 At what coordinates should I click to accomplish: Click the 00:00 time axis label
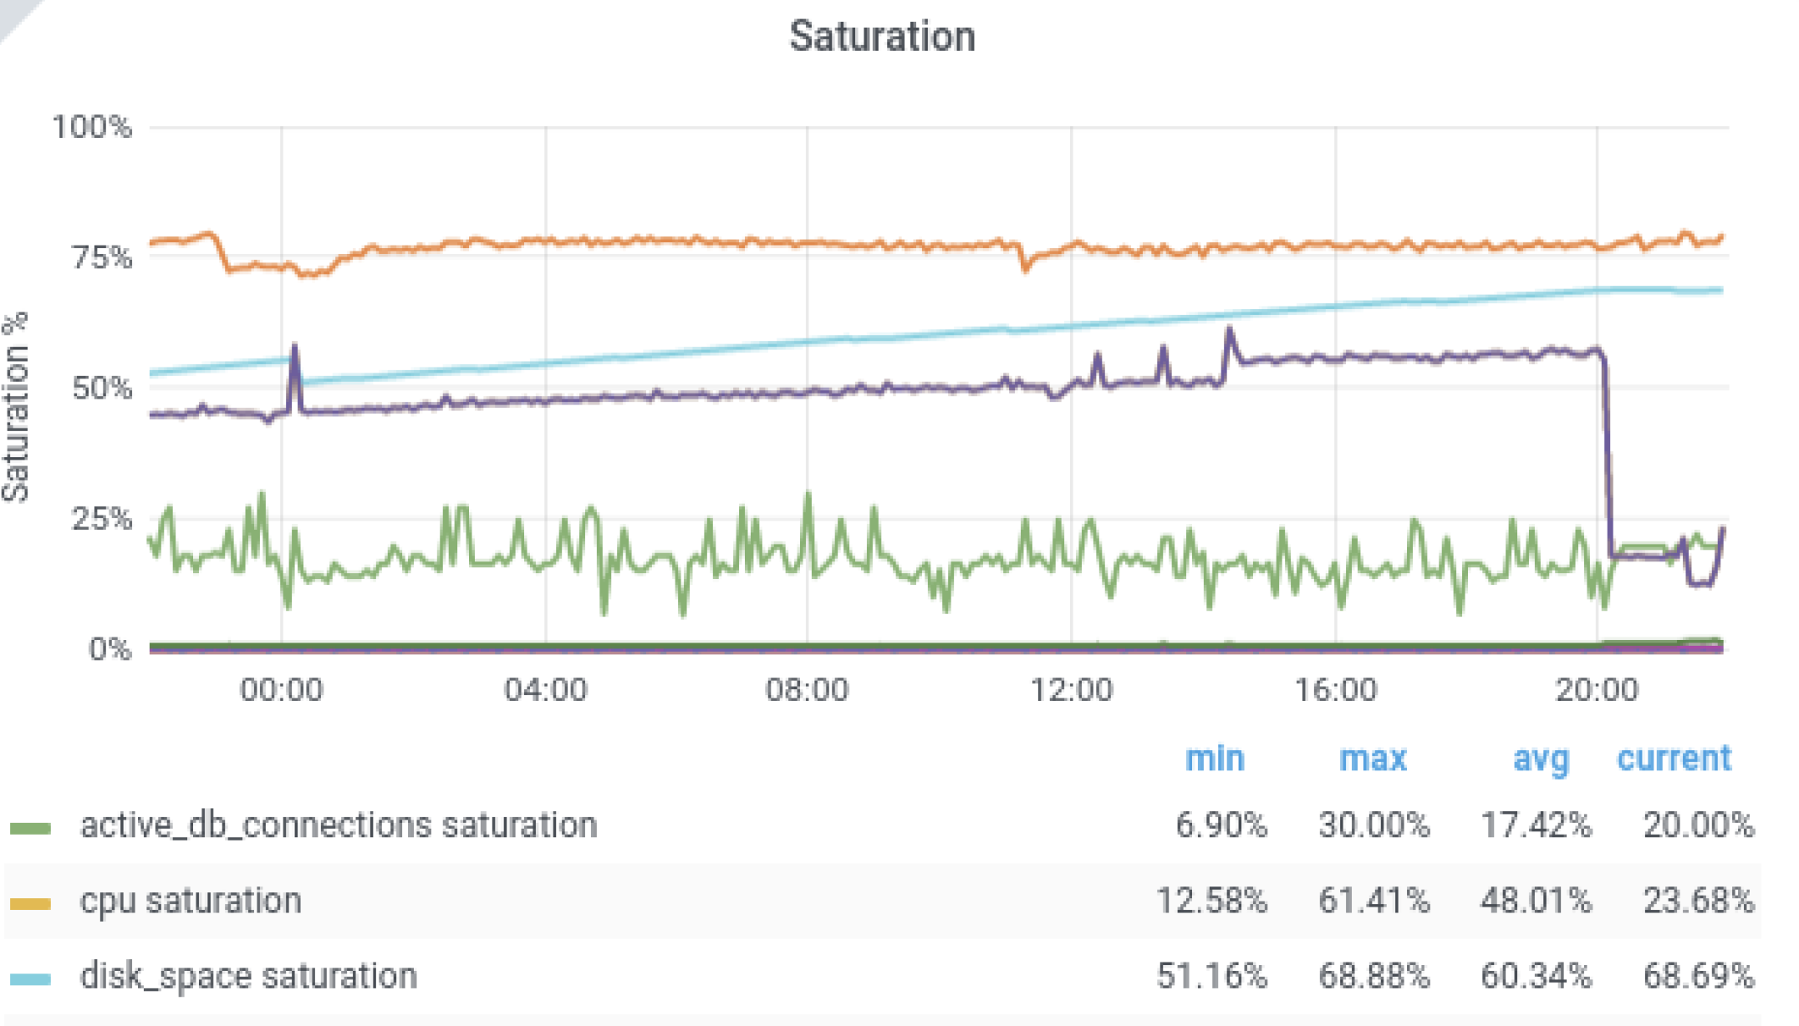pos(281,690)
